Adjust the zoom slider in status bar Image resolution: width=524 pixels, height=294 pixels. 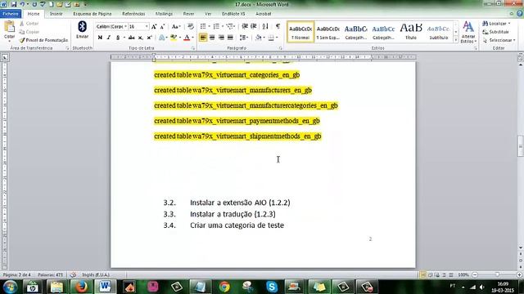click(x=497, y=274)
